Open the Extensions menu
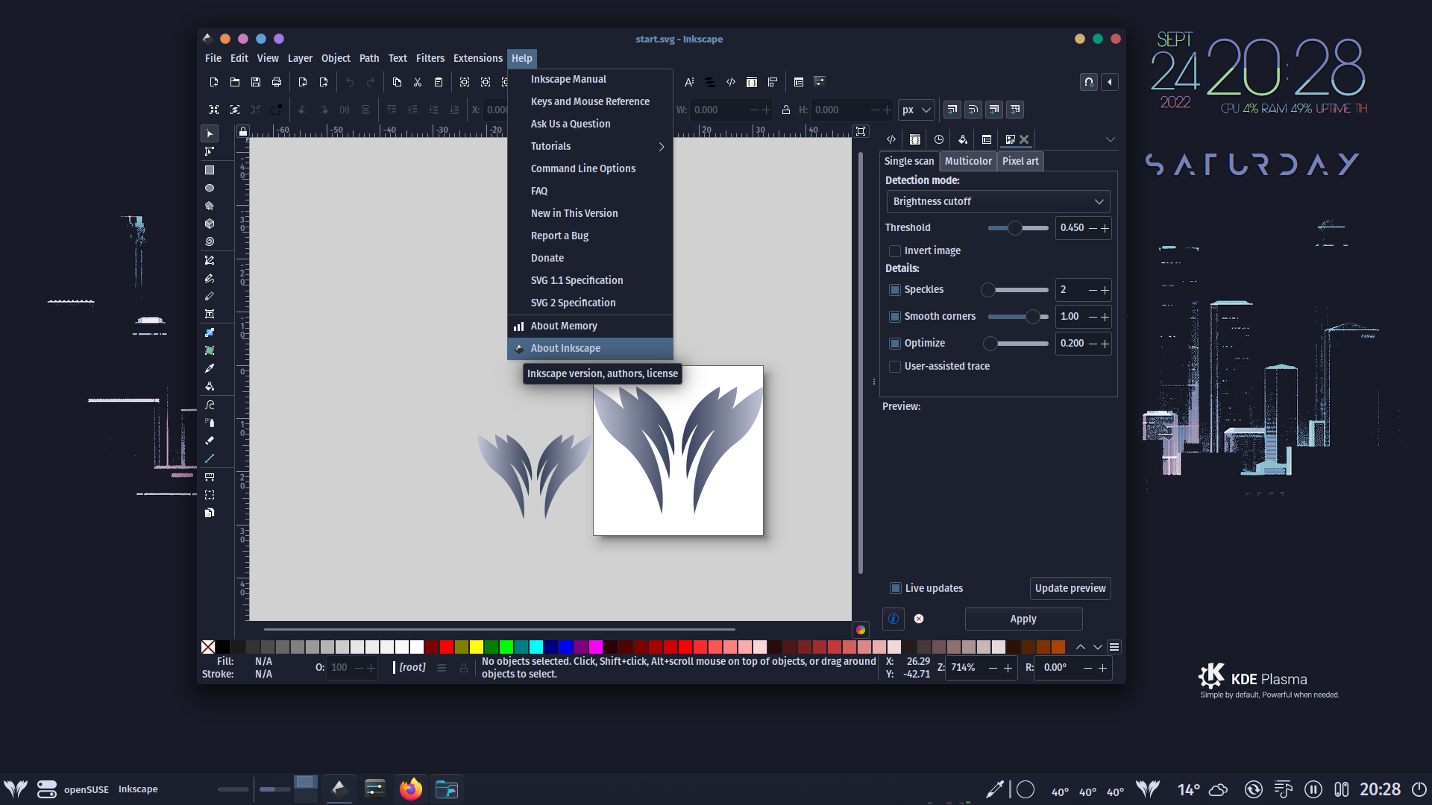 click(478, 58)
